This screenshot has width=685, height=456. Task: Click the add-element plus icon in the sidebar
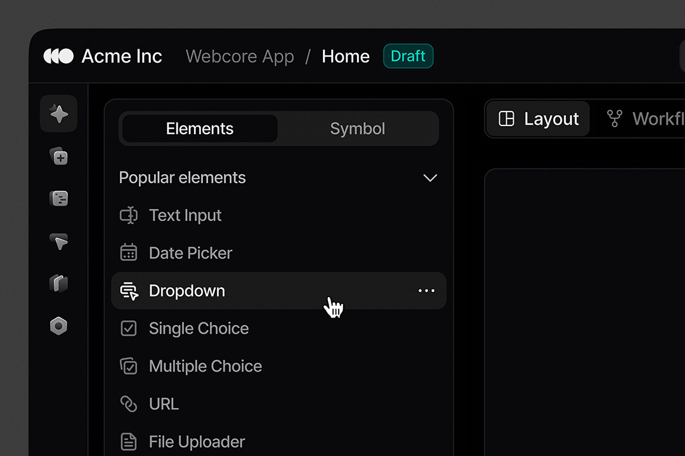click(x=58, y=156)
